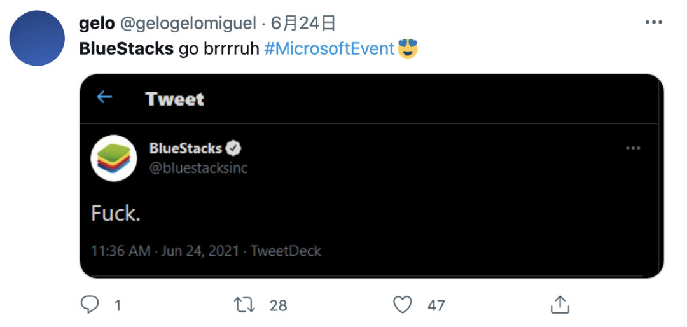
Task: Open the embedded BlueStacks tweet screenshot
Action: (x=371, y=176)
